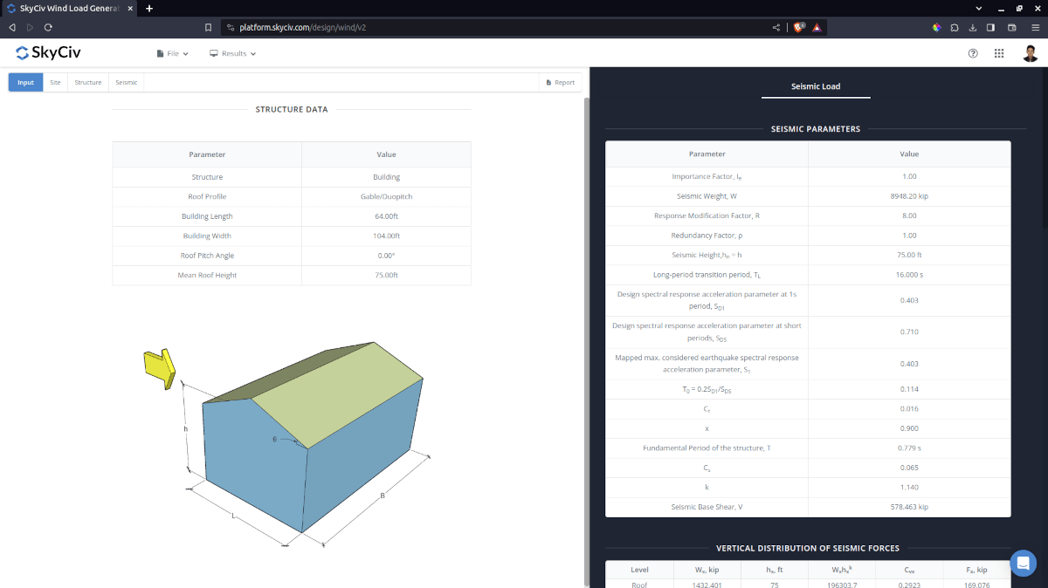The image size is (1048, 588).
Task: Click the Share page icon
Action: pos(775,27)
